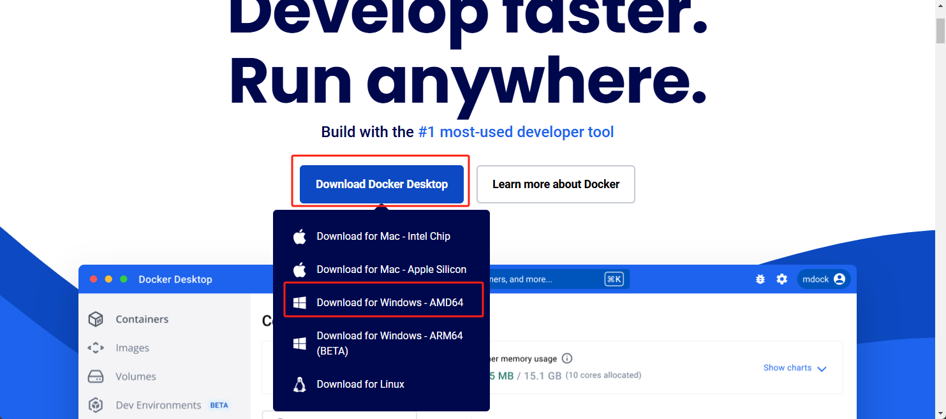Click the info icon next to memory usage

click(x=567, y=358)
